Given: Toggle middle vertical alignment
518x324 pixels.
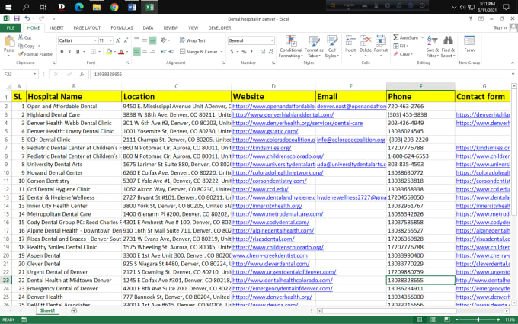Looking at the screenshot, I should 145,40.
